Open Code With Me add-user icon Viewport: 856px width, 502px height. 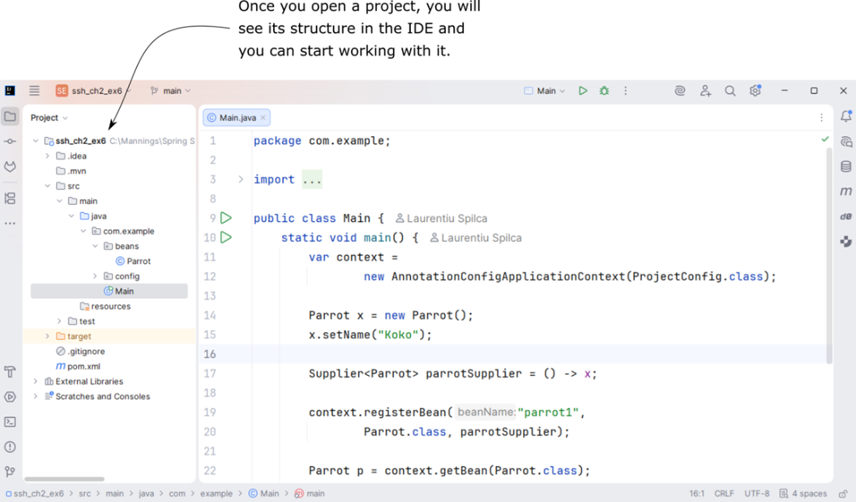point(705,91)
